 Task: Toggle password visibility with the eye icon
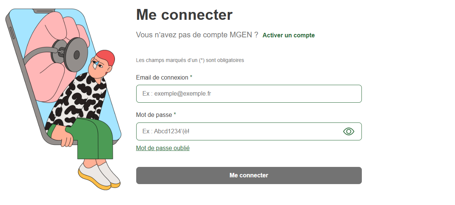pyautogui.click(x=348, y=131)
